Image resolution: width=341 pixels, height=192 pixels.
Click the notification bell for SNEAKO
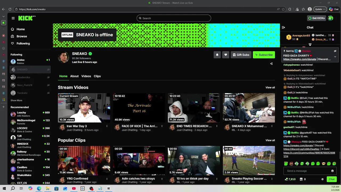point(217,55)
